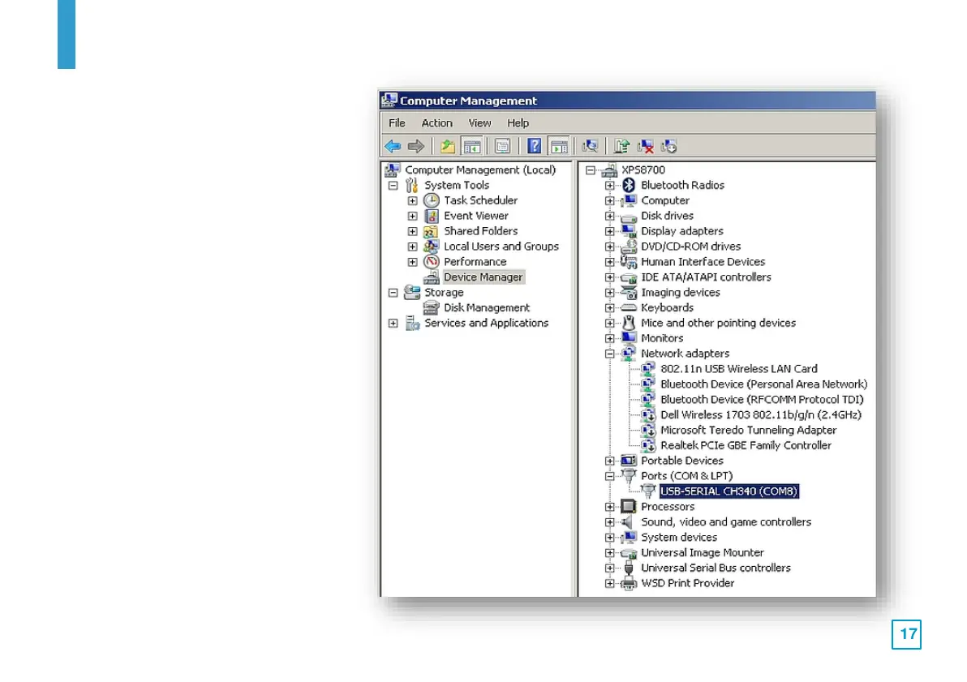This screenshot has height=682, width=967.
Task: Open the View menu
Action: point(479,123)
